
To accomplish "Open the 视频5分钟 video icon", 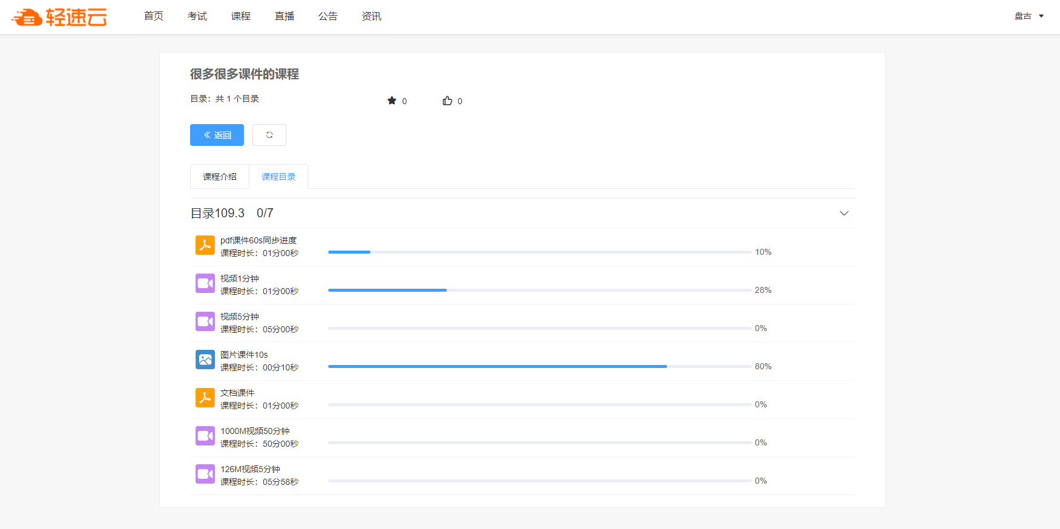I will pyautogui.click(x=205, y=321).
